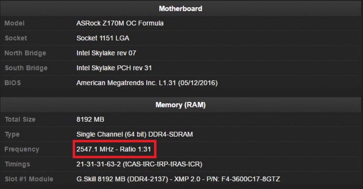Select the 8192 MB total size value
This screenshot has width=363, height=189.
pos(90,119)
